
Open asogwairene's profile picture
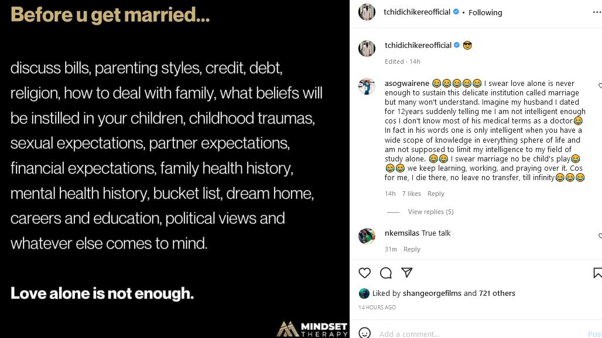(367, 87)
